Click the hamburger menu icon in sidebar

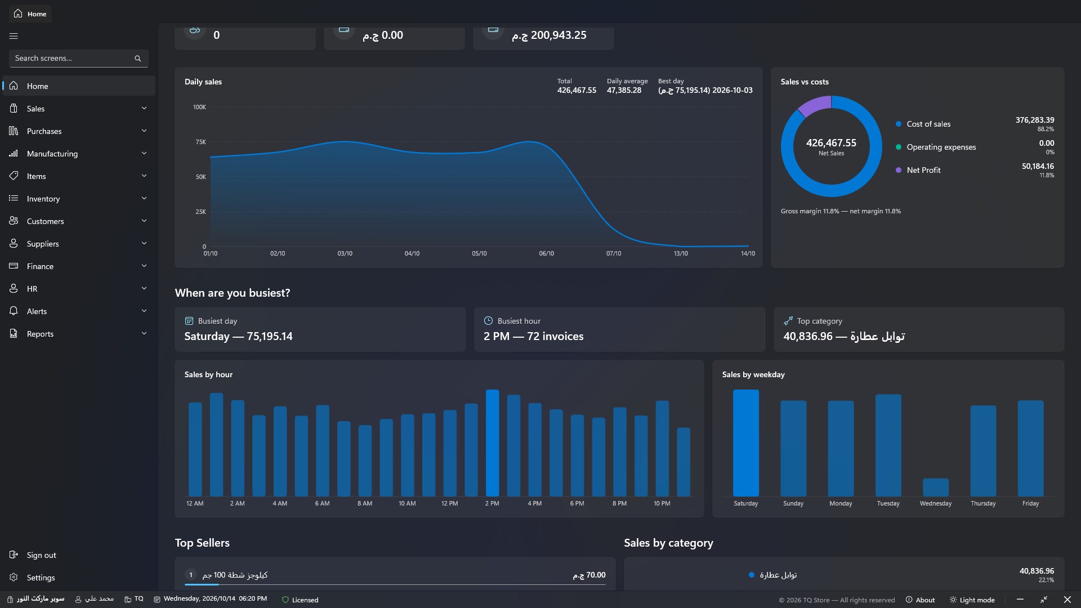[x=14, y=36]
